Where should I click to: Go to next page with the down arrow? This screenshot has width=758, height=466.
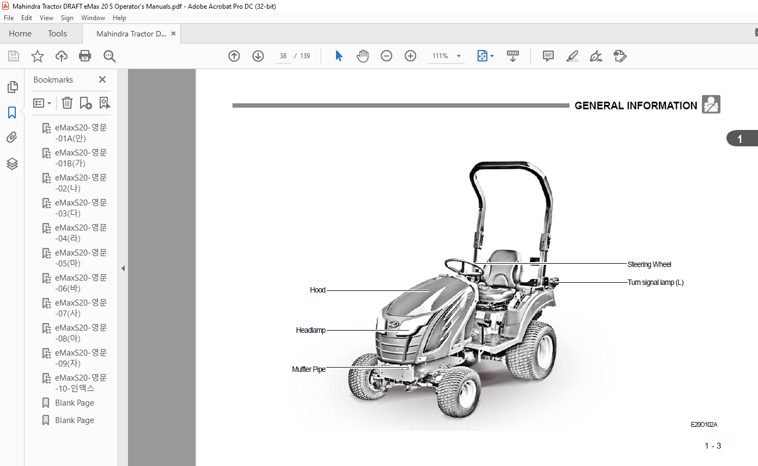pos(258,56)
